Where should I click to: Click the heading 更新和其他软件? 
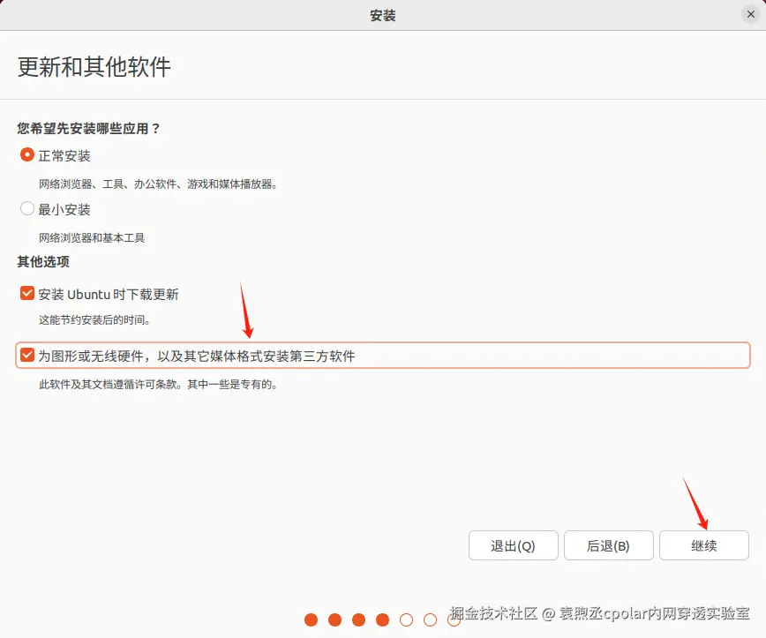(x=94, y=67)
